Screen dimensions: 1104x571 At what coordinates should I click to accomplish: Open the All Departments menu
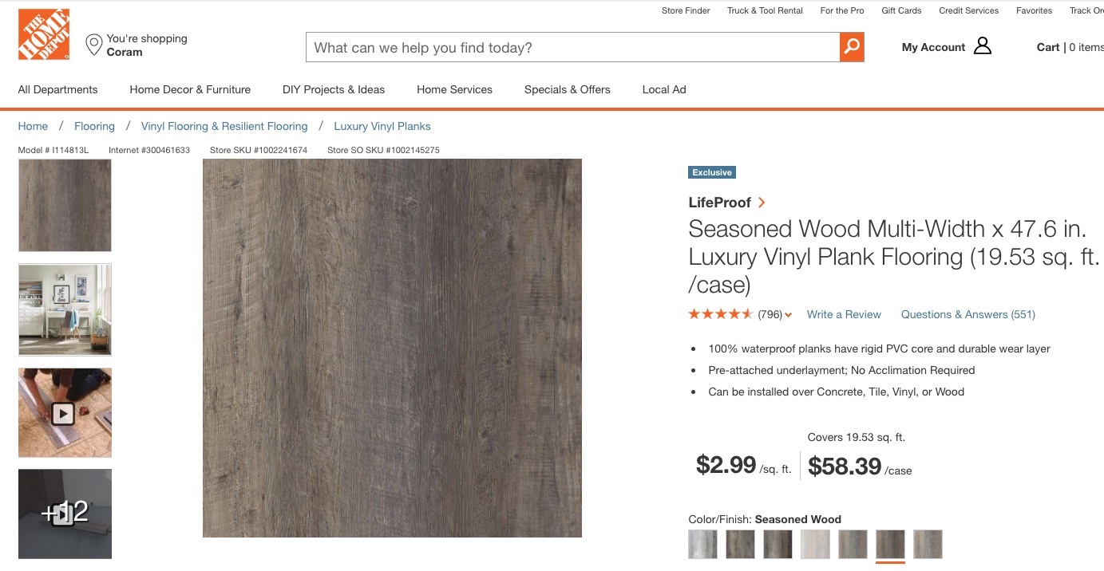coord(57,89)
